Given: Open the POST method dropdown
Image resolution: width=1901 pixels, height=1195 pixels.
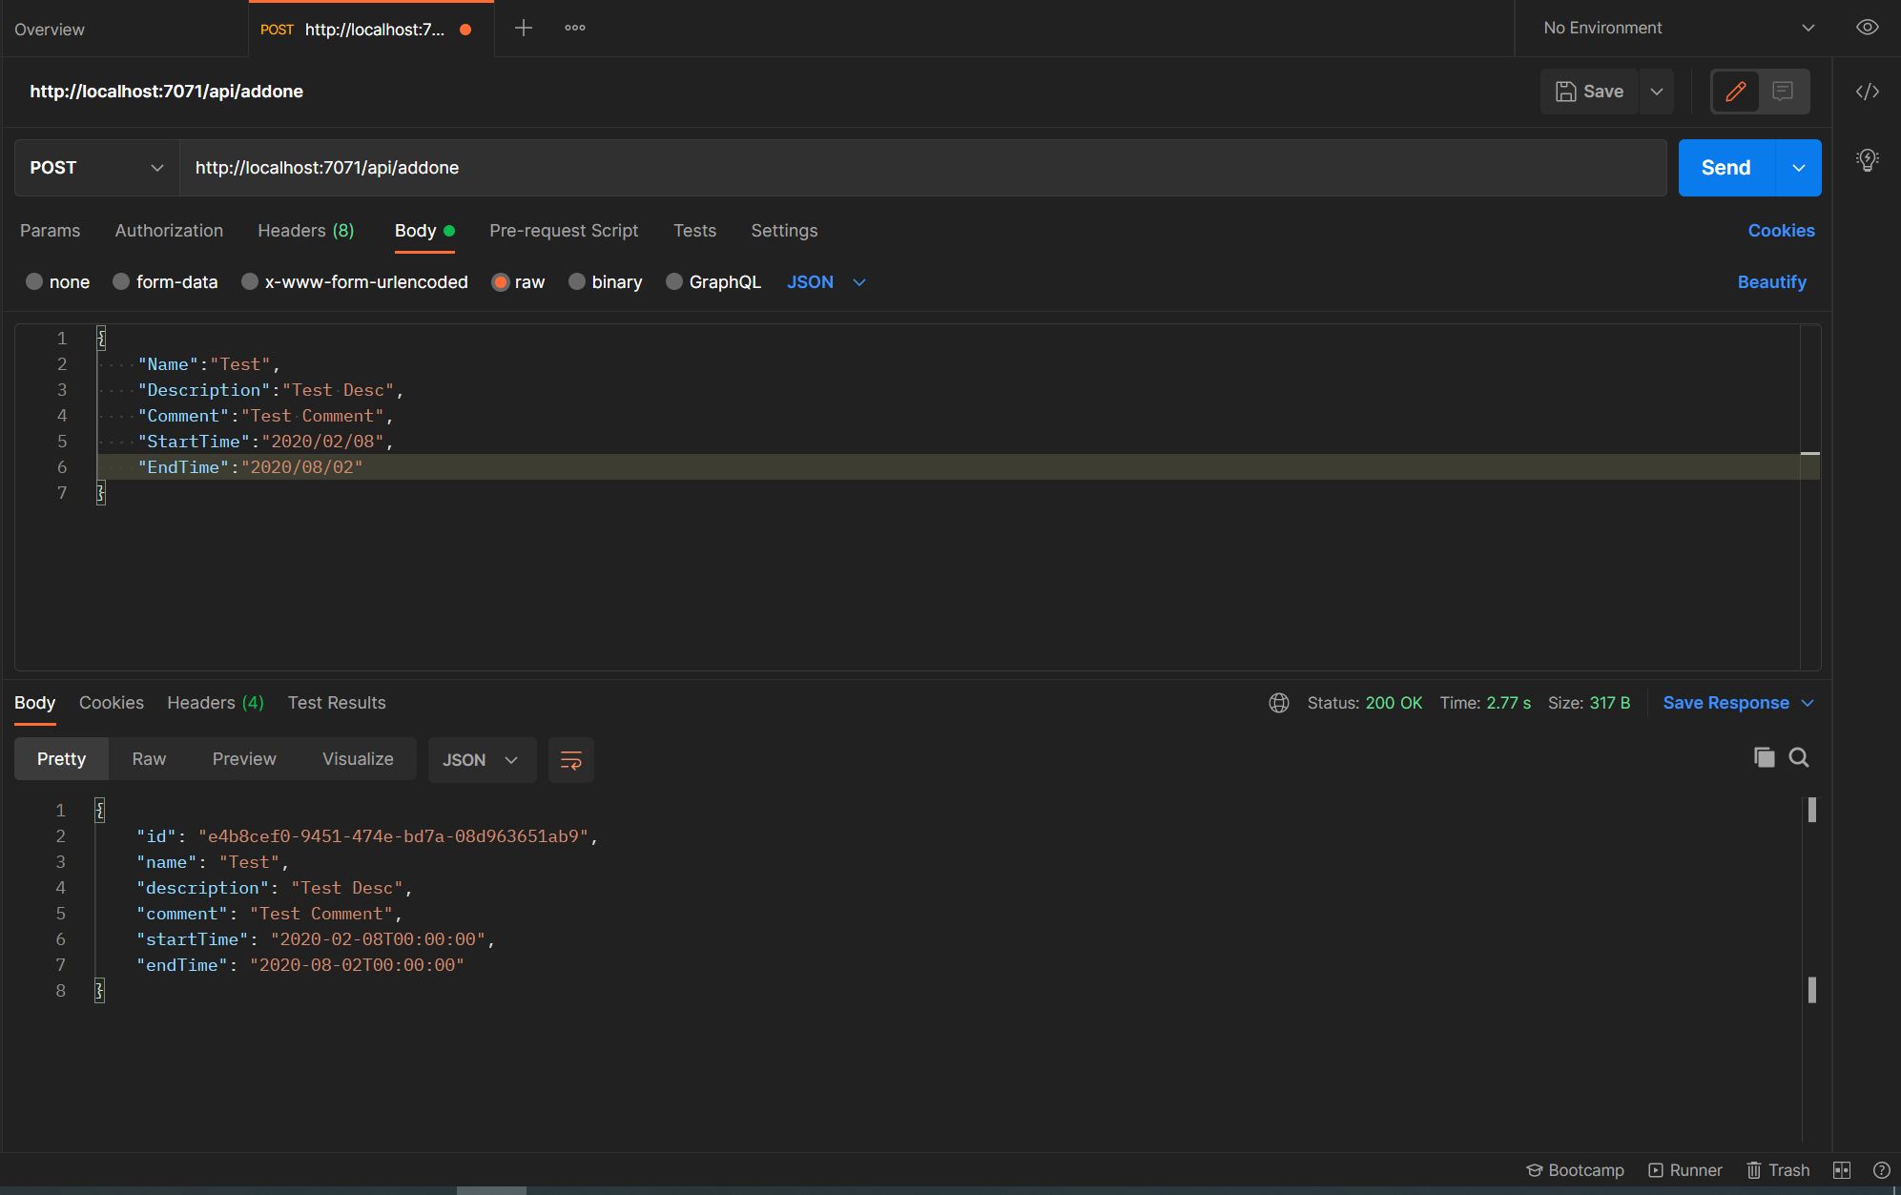Looking at the screenshot, I should pos(96,168).
